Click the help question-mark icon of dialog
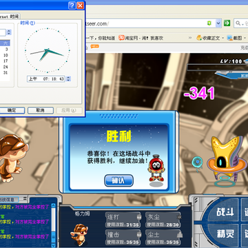The image size is (248, 248). click(x=72, y=6)
